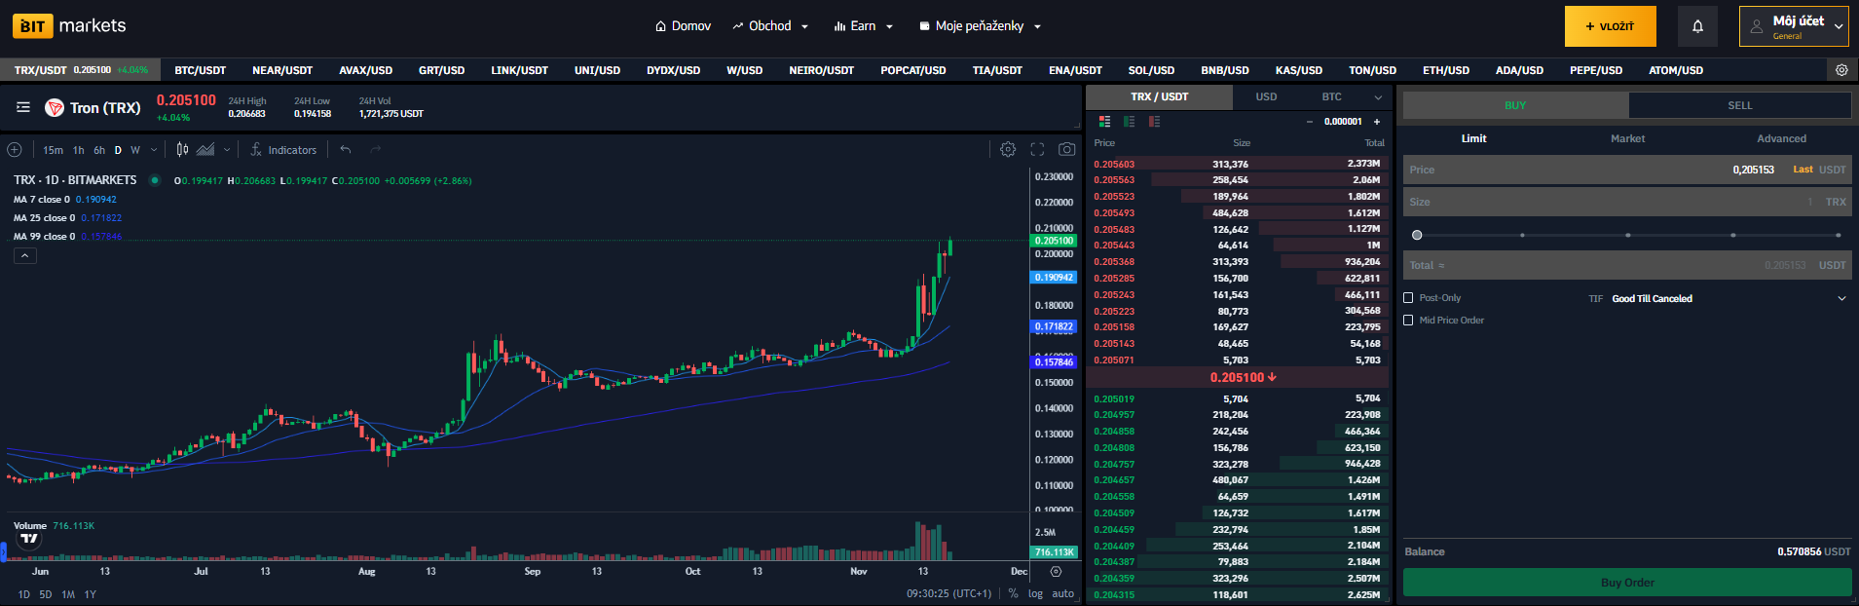Image resolution: width=1859 pixels, height=606 pixels.
Task: Switch order book to USD tab
Action: [x=1266, y=96]
